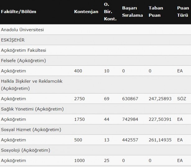
Task: Click the Felsefe (Açıköğretim) row
Action: click(x=96, y=60)
